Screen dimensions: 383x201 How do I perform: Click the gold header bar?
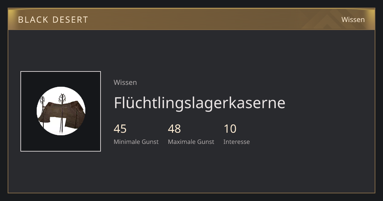(x=191, y=19)
